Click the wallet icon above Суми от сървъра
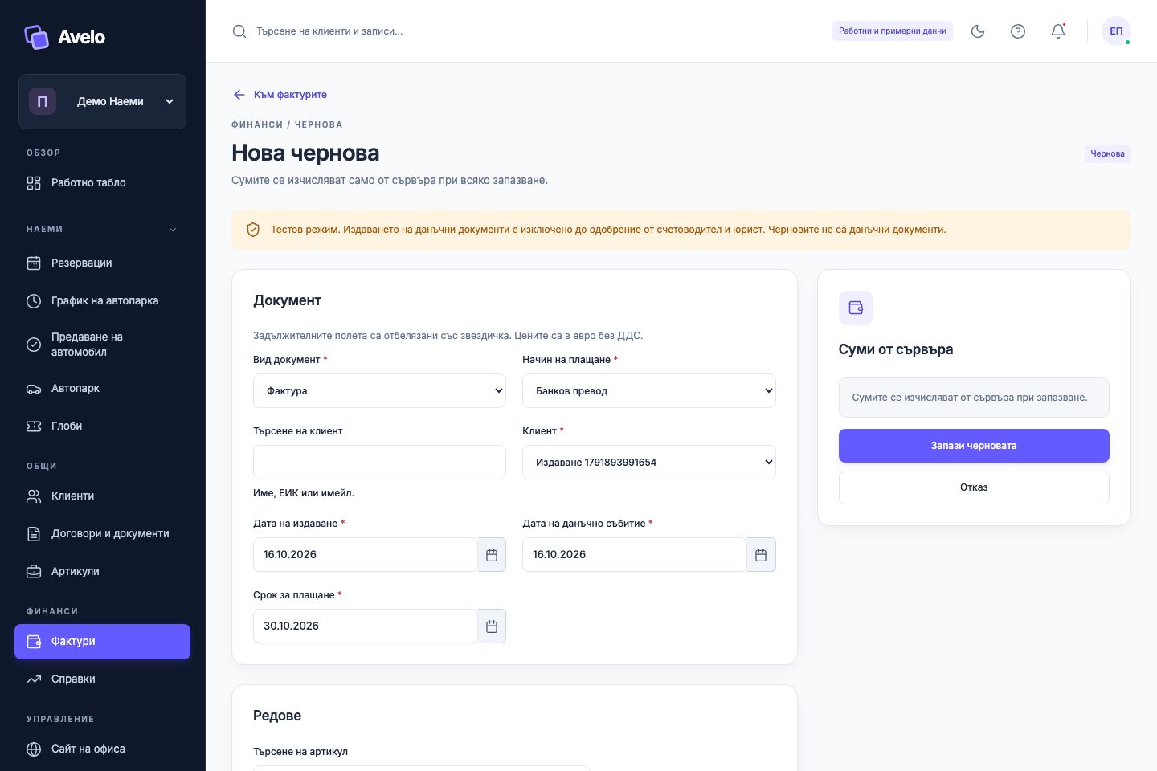The image size is (1157, 771). tap(856, 308)
